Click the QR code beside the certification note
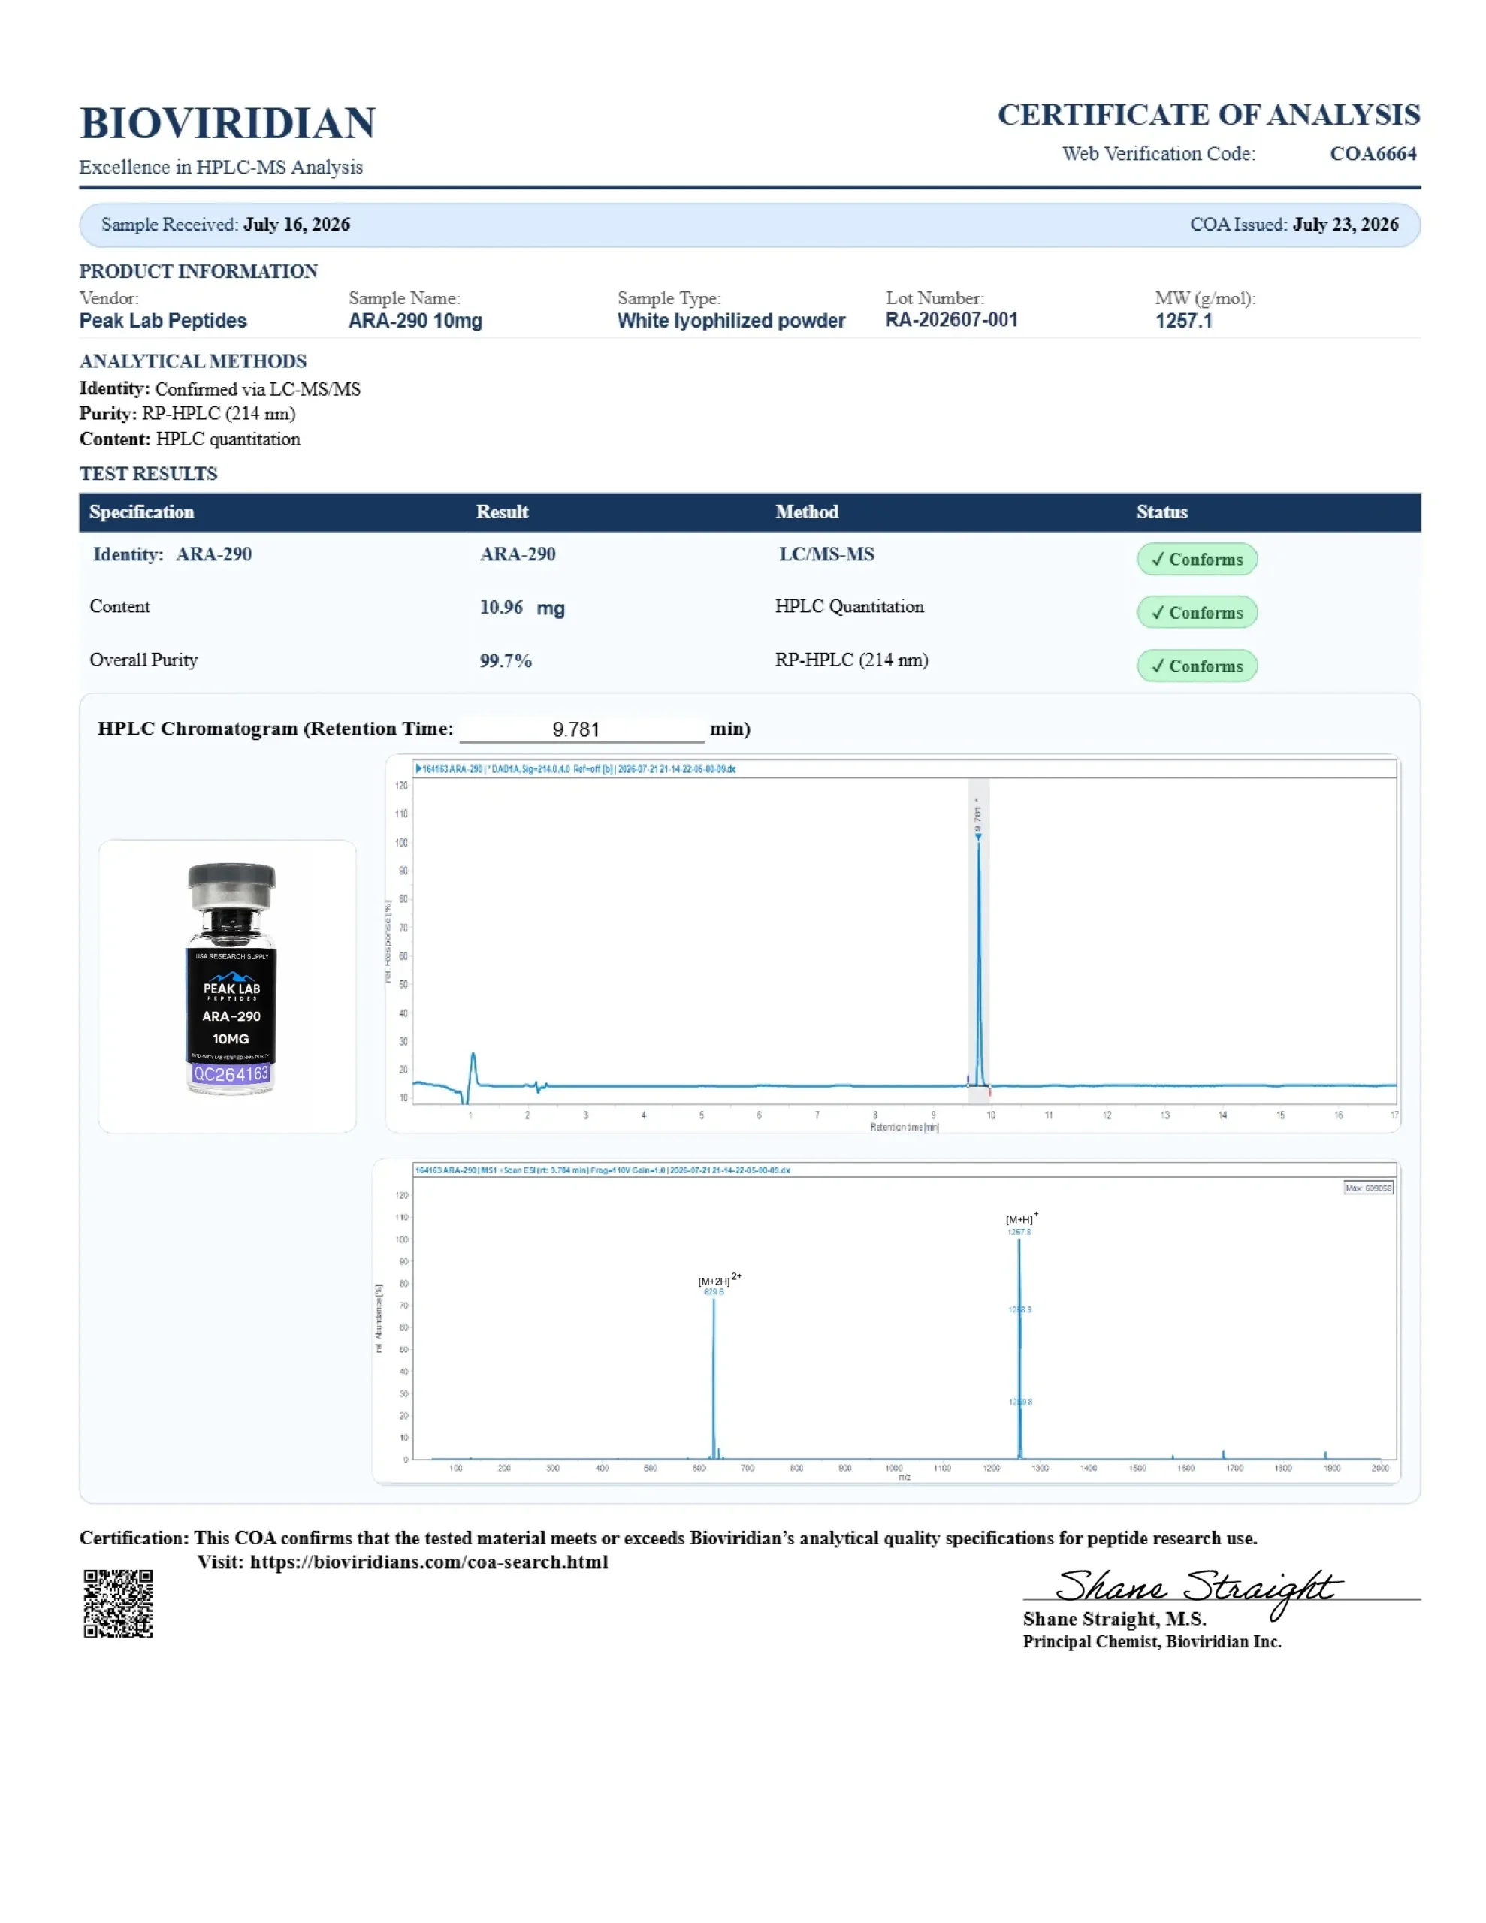Image resolution: width=1486 pixels, height=1923 pixels. click(x=118, y=1604)
